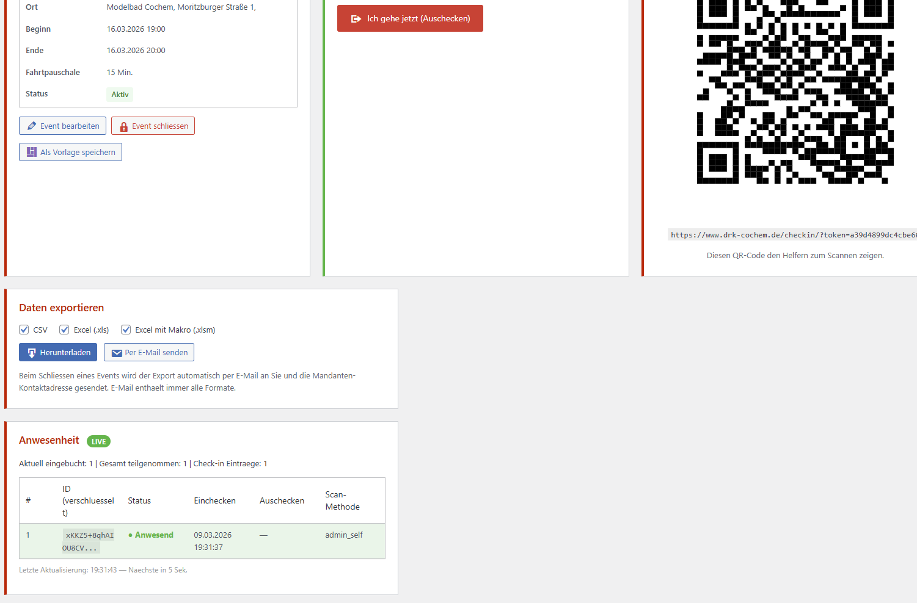The height and width of the screenshot is (603, 917).
Task: Toggle the Excel mit Makro (.xlsm) checkbox
Action: tap(126, 330)
